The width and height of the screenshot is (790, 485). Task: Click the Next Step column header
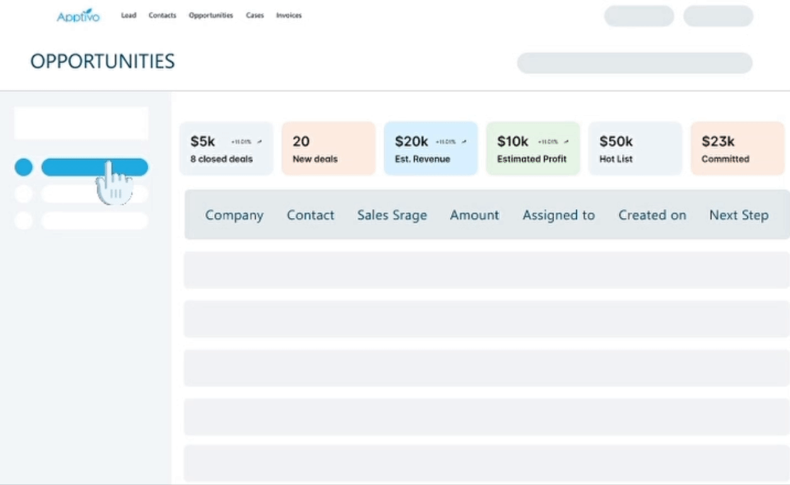click(738, 215)
